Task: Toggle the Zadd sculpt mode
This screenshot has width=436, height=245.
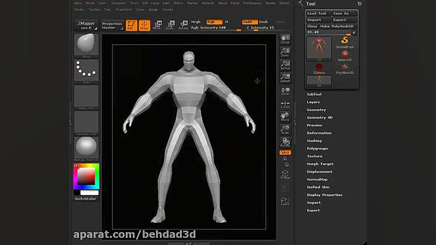Action: (247, 22)
